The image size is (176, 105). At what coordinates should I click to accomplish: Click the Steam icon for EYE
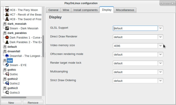pos(7,65)
